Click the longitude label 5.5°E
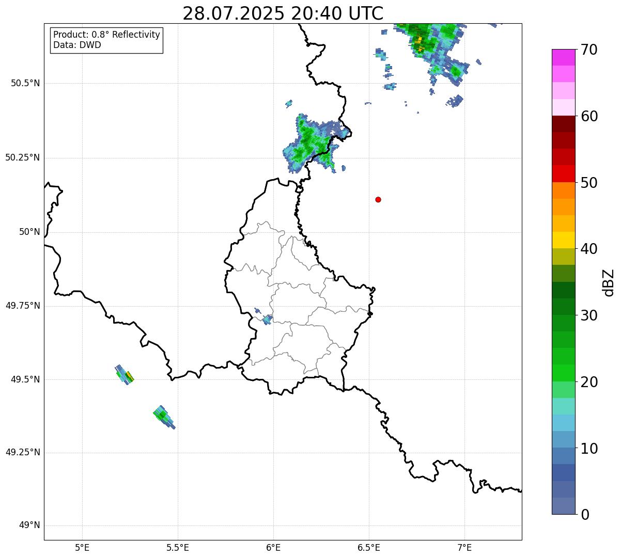621x558 pixels. coord(178,548)
